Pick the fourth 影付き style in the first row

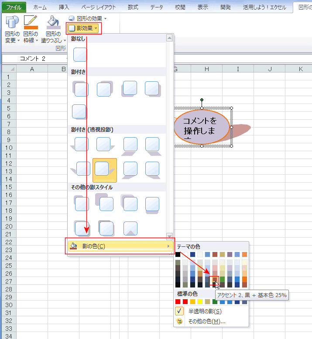point(153,89)
